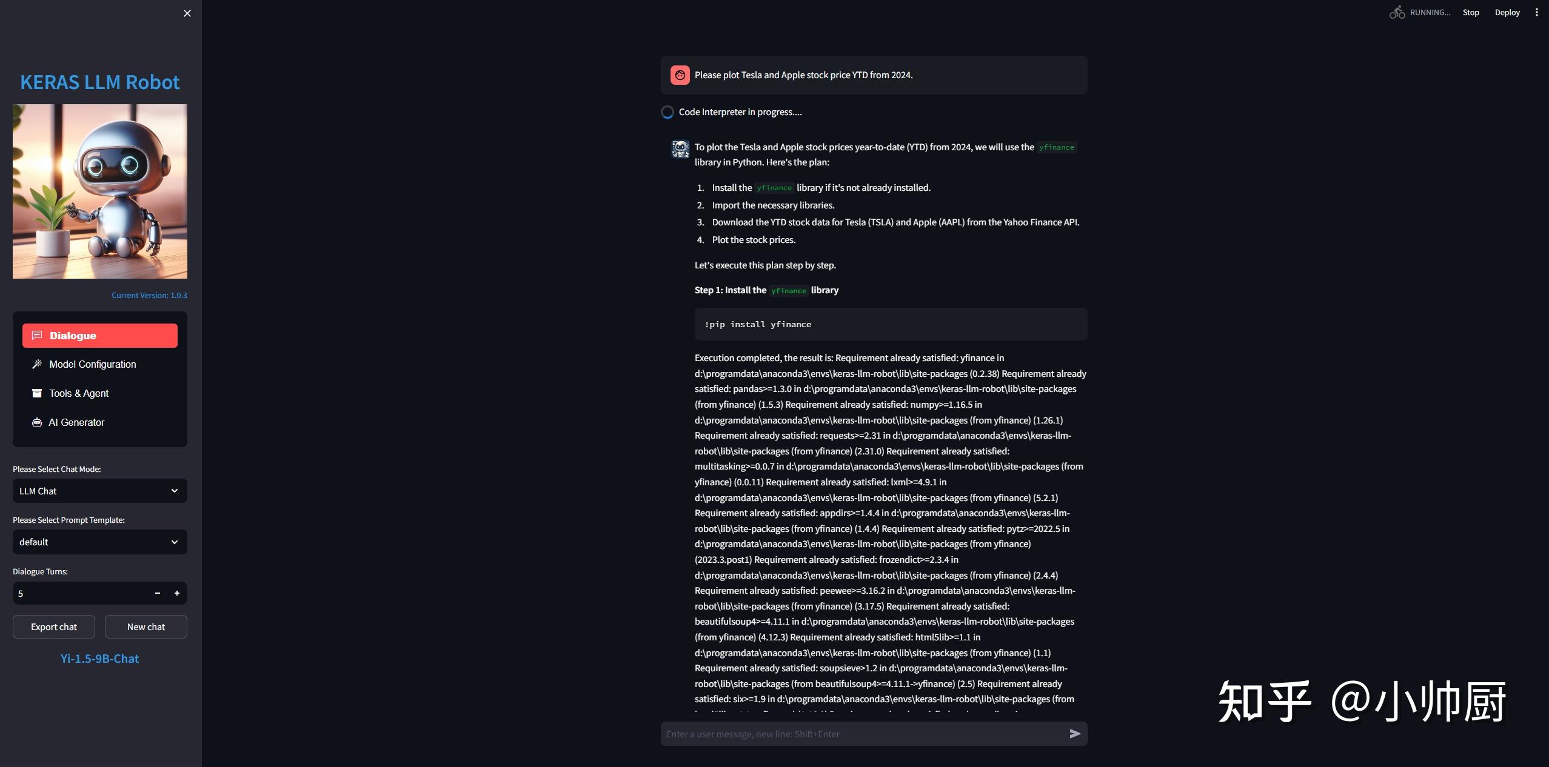
Task: Click the AI Generator robot icon
Action: (x=37, y=422)
